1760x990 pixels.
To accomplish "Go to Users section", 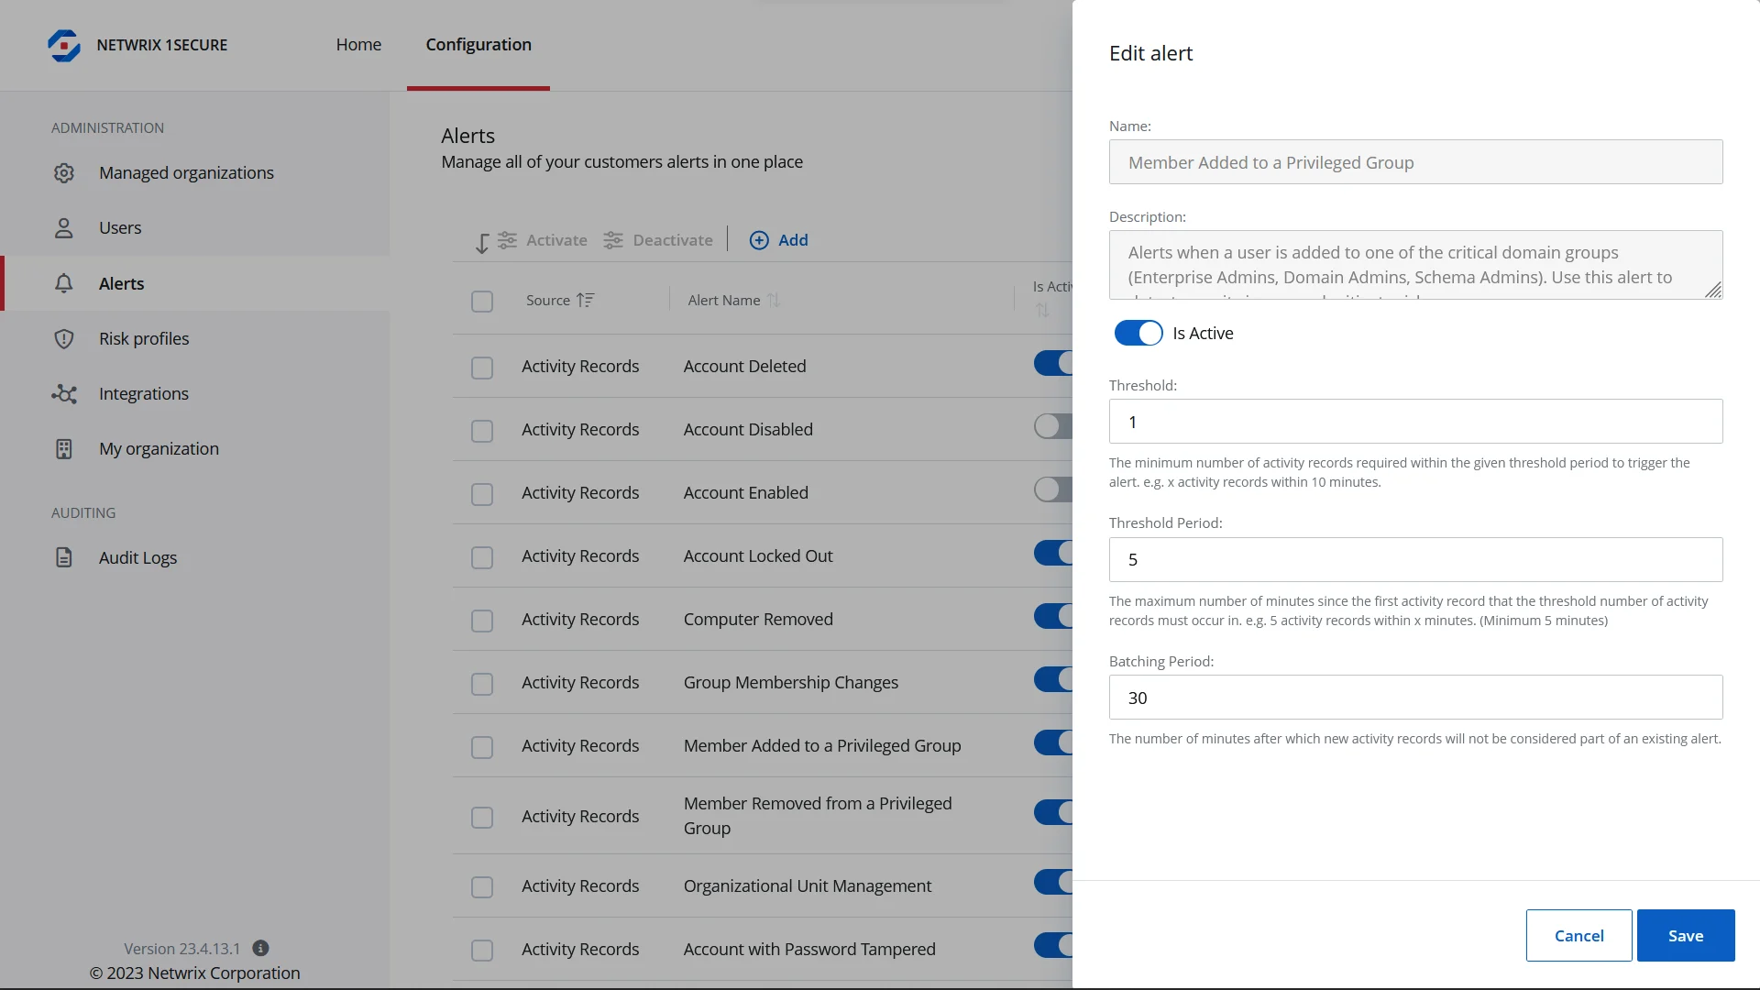I will coord(120,227).
